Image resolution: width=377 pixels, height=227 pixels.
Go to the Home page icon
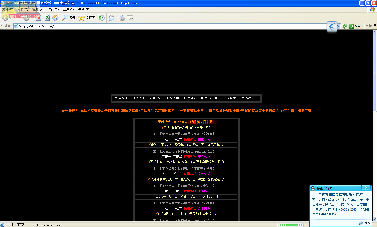(55, 18)
